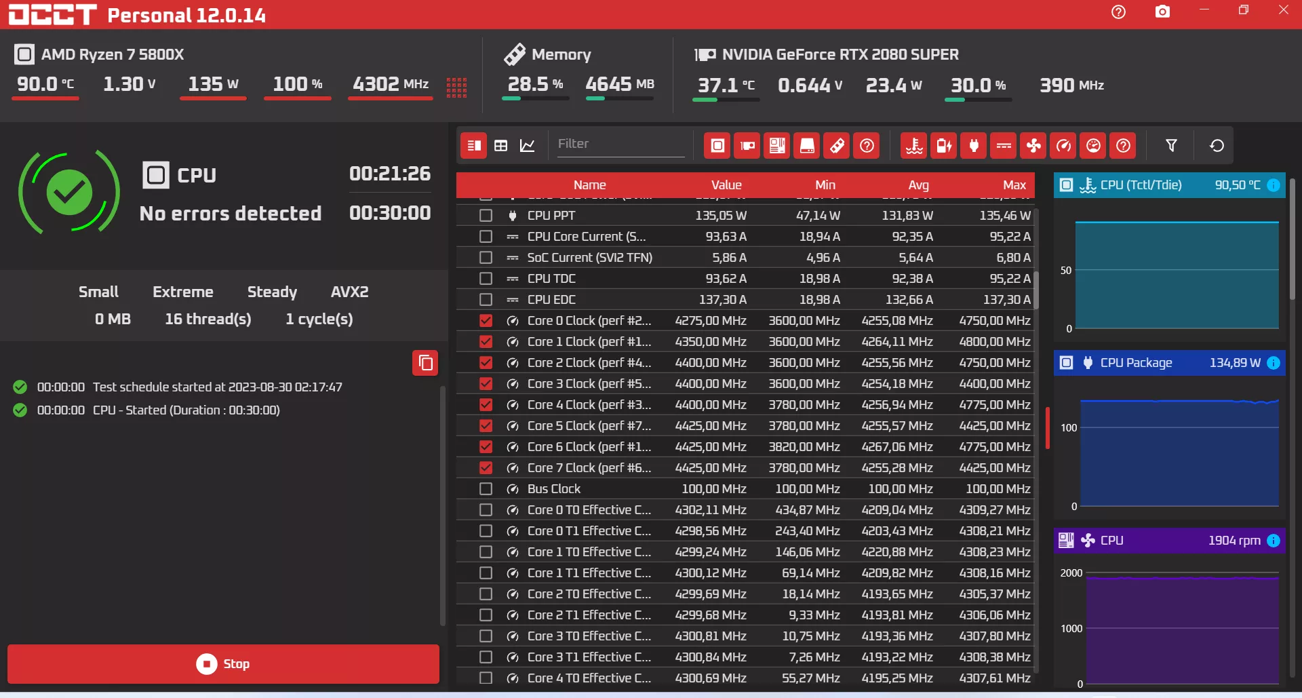Click the 16 thread(s) test setting
Image resolution: width=1302 pixels, height=698 pixels.
[x=208, y=319]
